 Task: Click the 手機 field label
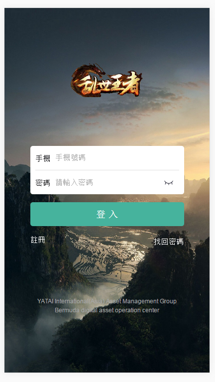pos(43,158)
